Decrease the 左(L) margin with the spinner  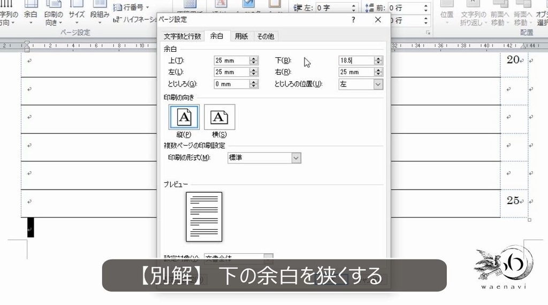(254, 74)
